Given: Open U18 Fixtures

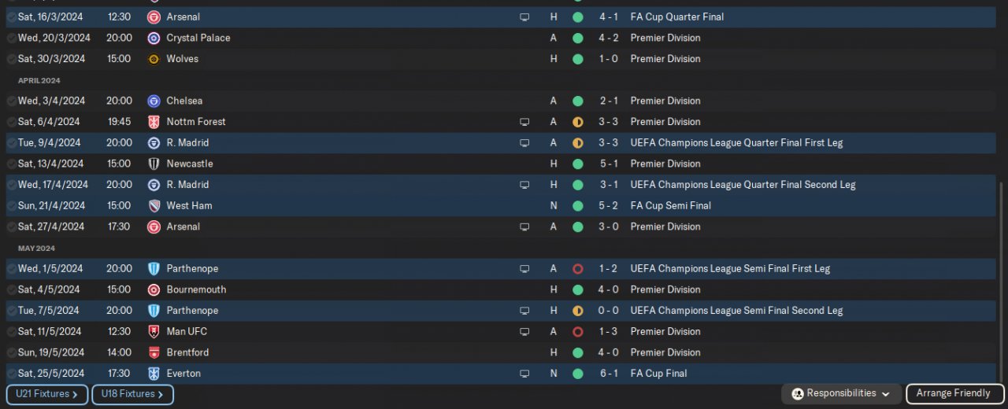Looking at the screenshot, I should [132, 394].
